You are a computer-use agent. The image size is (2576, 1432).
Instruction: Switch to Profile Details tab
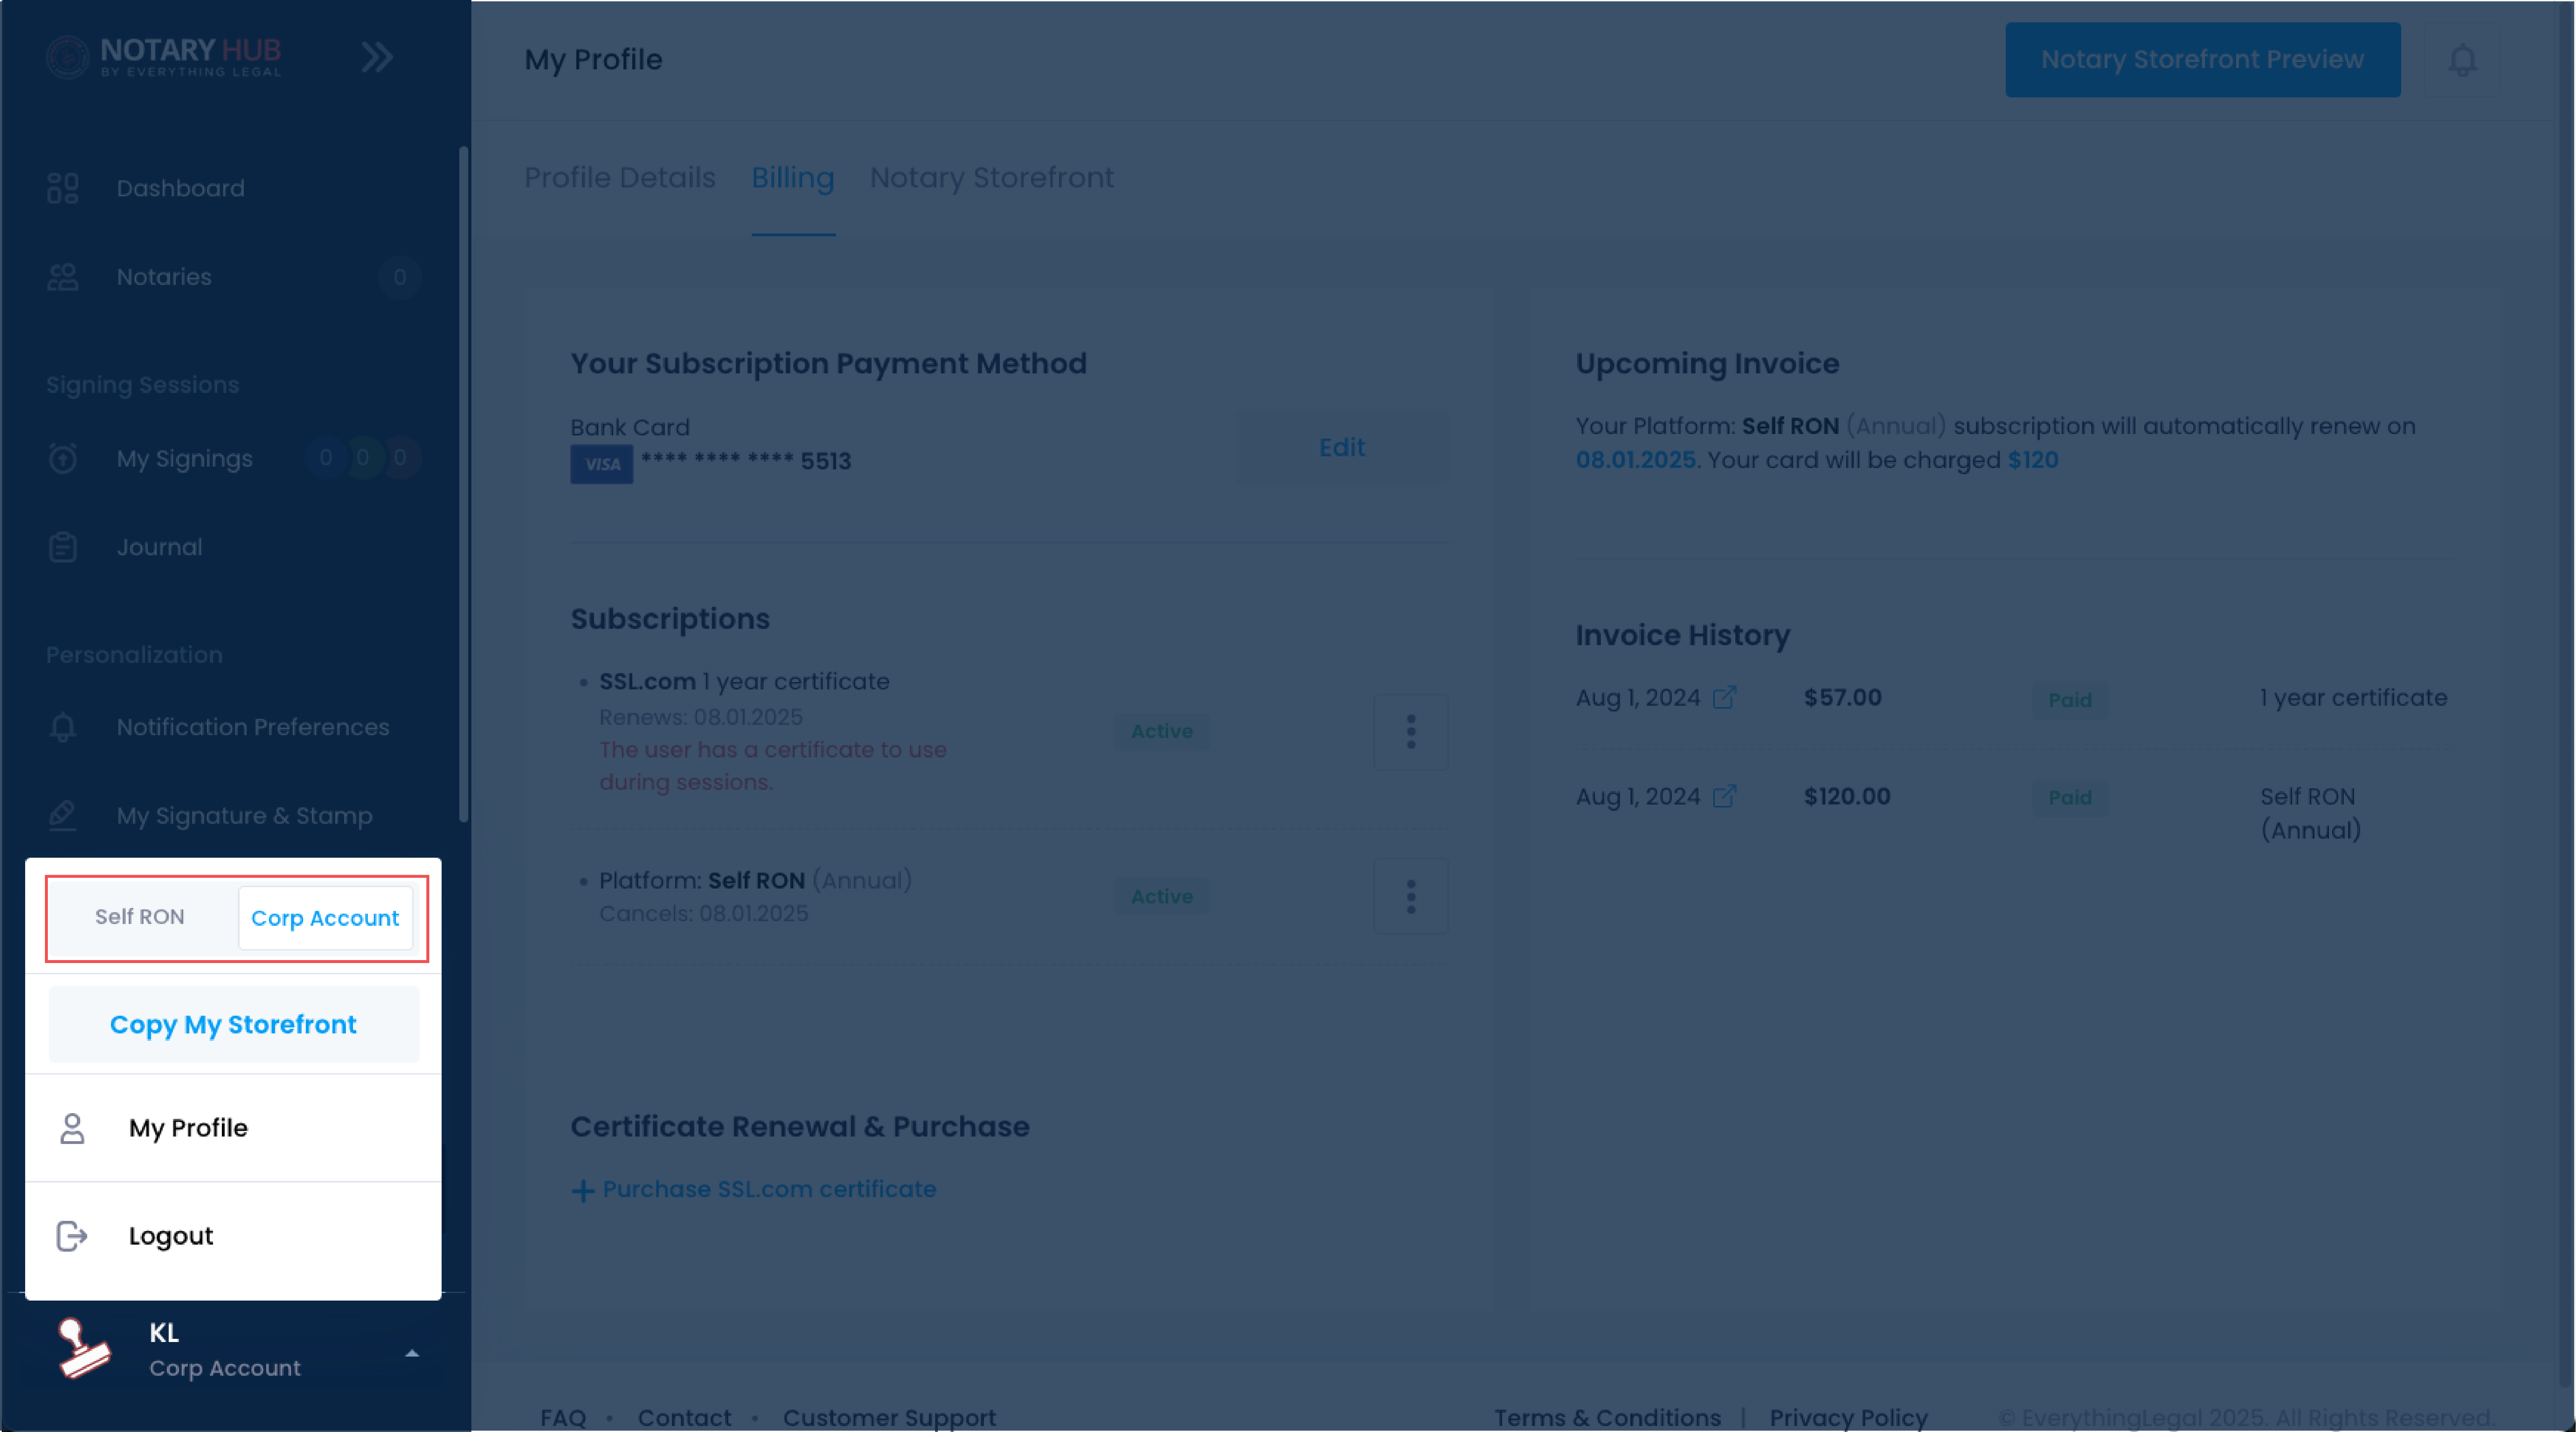(x=620, y=178)
